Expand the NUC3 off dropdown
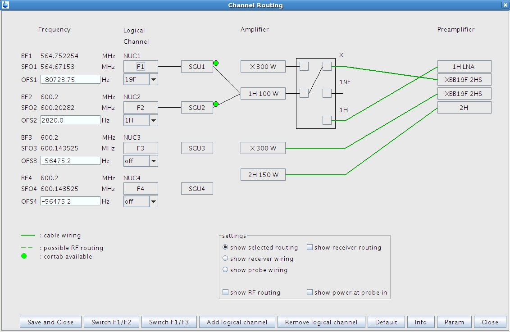The image size is (510, 332). [x=154, y=161]
